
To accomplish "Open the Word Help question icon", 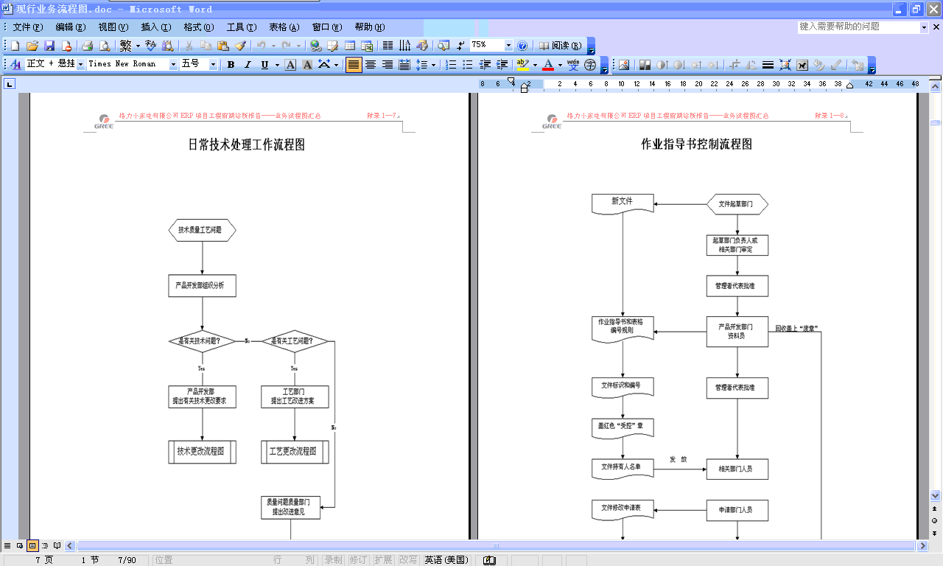I will [x=522, y=46].
